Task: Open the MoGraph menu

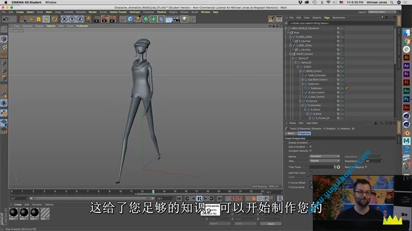Action: pos(133,12)
